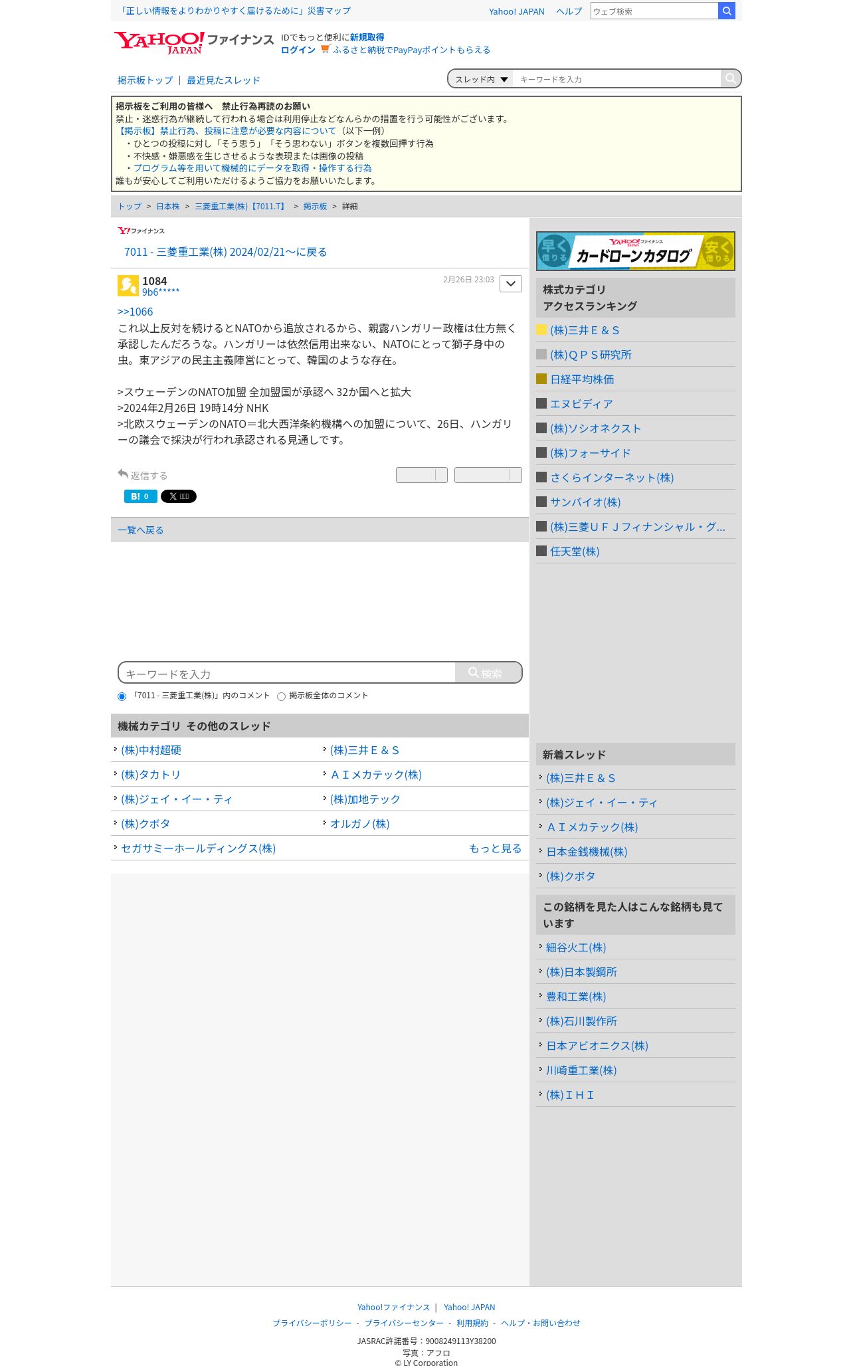The image size is (853, 1366).
Task: Click the Hatena B! bookmark button
Action: (x=141, y=496)
